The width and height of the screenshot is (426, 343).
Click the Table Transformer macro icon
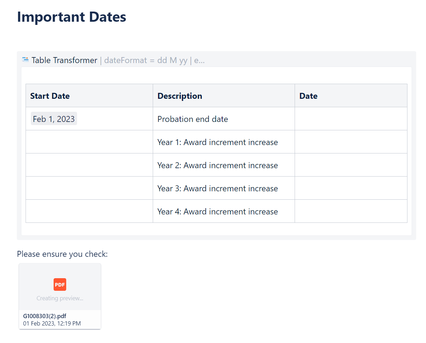point(25,60)
